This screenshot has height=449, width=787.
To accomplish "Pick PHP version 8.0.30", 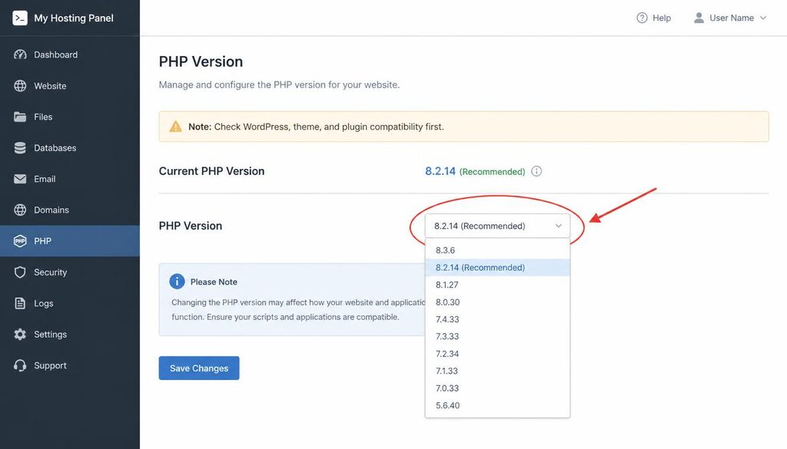I will (497, 302).
